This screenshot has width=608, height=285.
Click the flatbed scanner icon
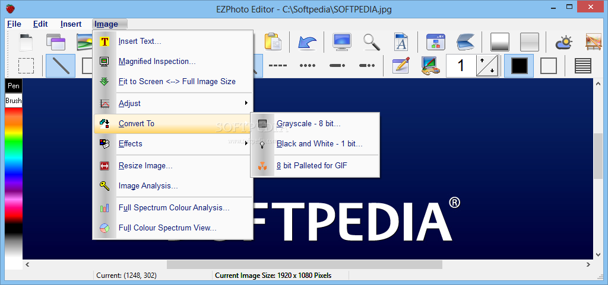tap(465, 41)
